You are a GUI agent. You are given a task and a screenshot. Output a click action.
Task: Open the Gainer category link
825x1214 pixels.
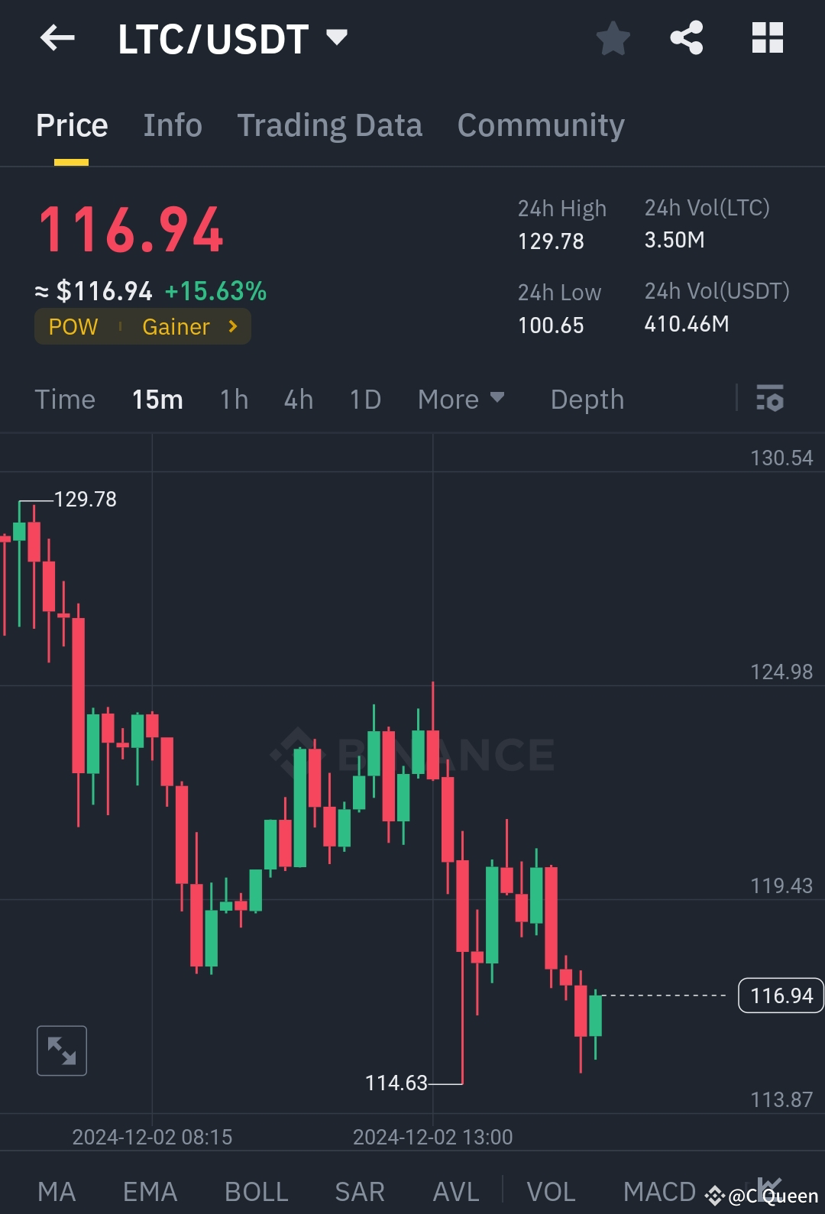click(x=176, y=326)
